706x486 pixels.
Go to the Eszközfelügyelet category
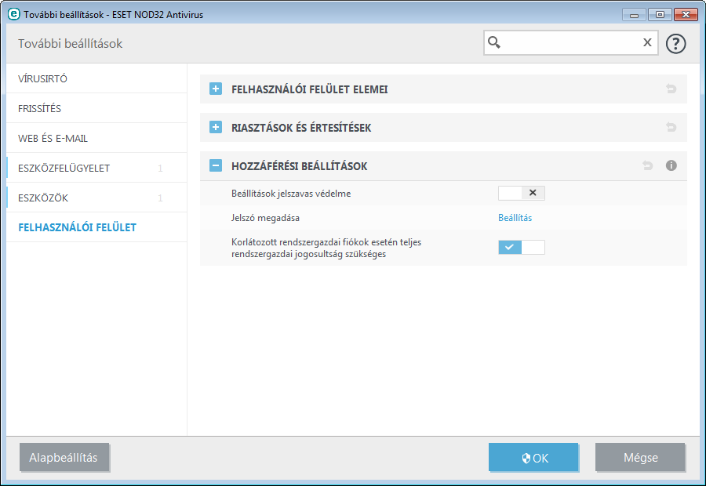pyautogui.click(x=96, y=168)
